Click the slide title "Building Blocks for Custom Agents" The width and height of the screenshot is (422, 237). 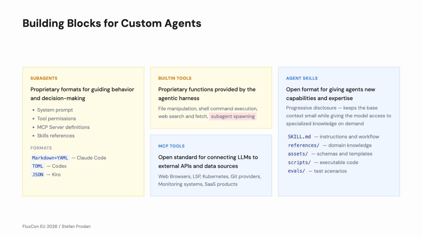point(112,23)
